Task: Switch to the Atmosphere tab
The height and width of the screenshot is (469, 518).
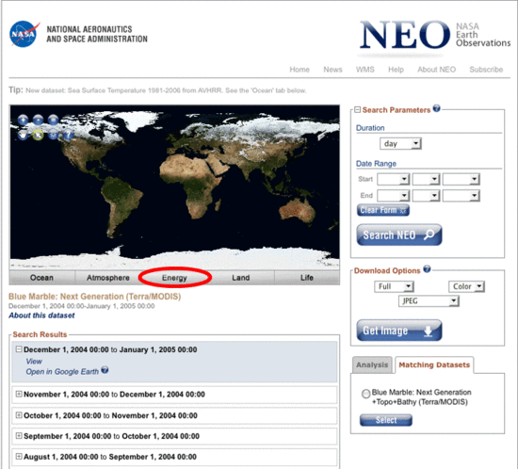Action: click(108, 278)
